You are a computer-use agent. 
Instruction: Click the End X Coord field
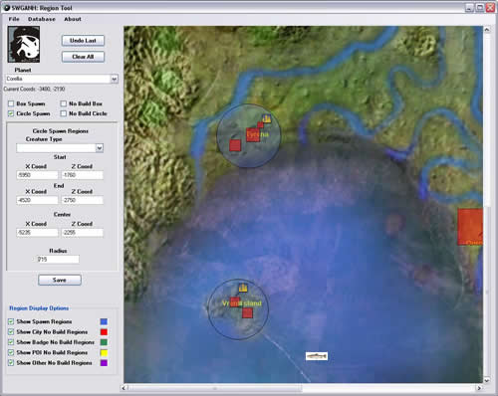(37, 200)
